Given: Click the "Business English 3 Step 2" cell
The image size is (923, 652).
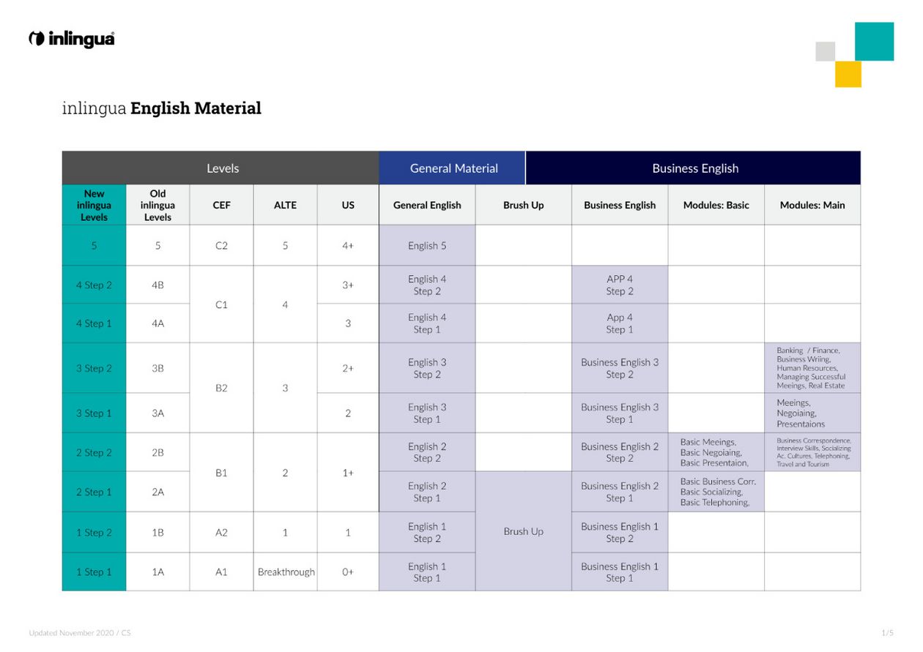Looking at the screenshot, I should click(x=620, y=369).
